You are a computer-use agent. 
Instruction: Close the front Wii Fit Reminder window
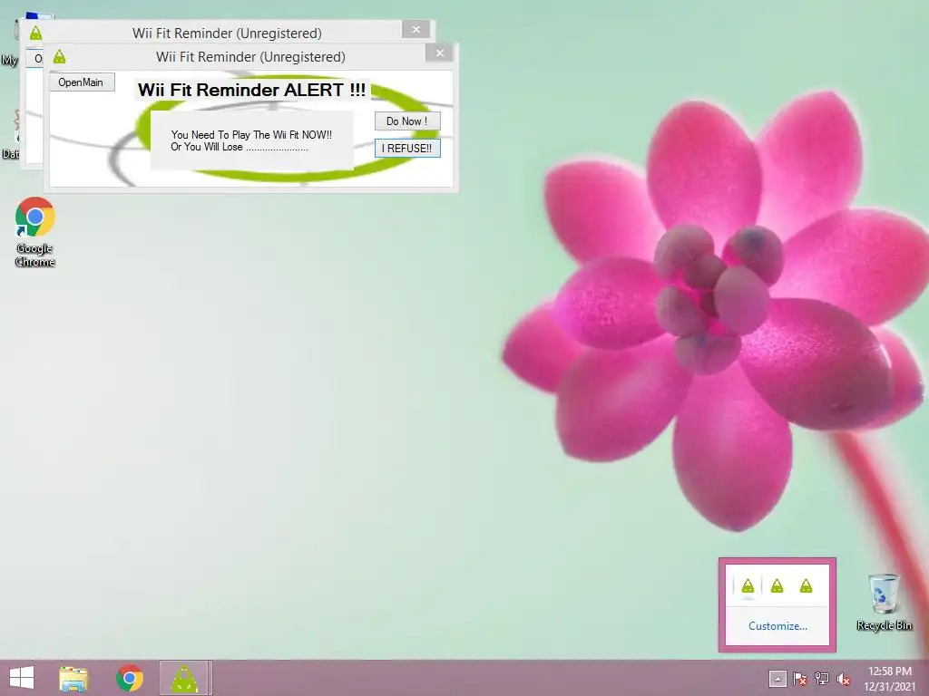(x=440, y=53)
